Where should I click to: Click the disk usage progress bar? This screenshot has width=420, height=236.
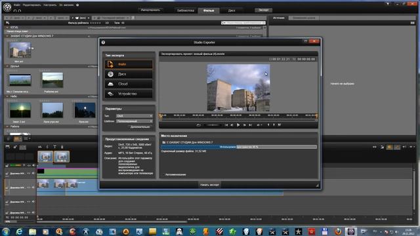click(238, 147)
